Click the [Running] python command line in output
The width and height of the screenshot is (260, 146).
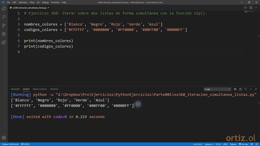(134, 94)
